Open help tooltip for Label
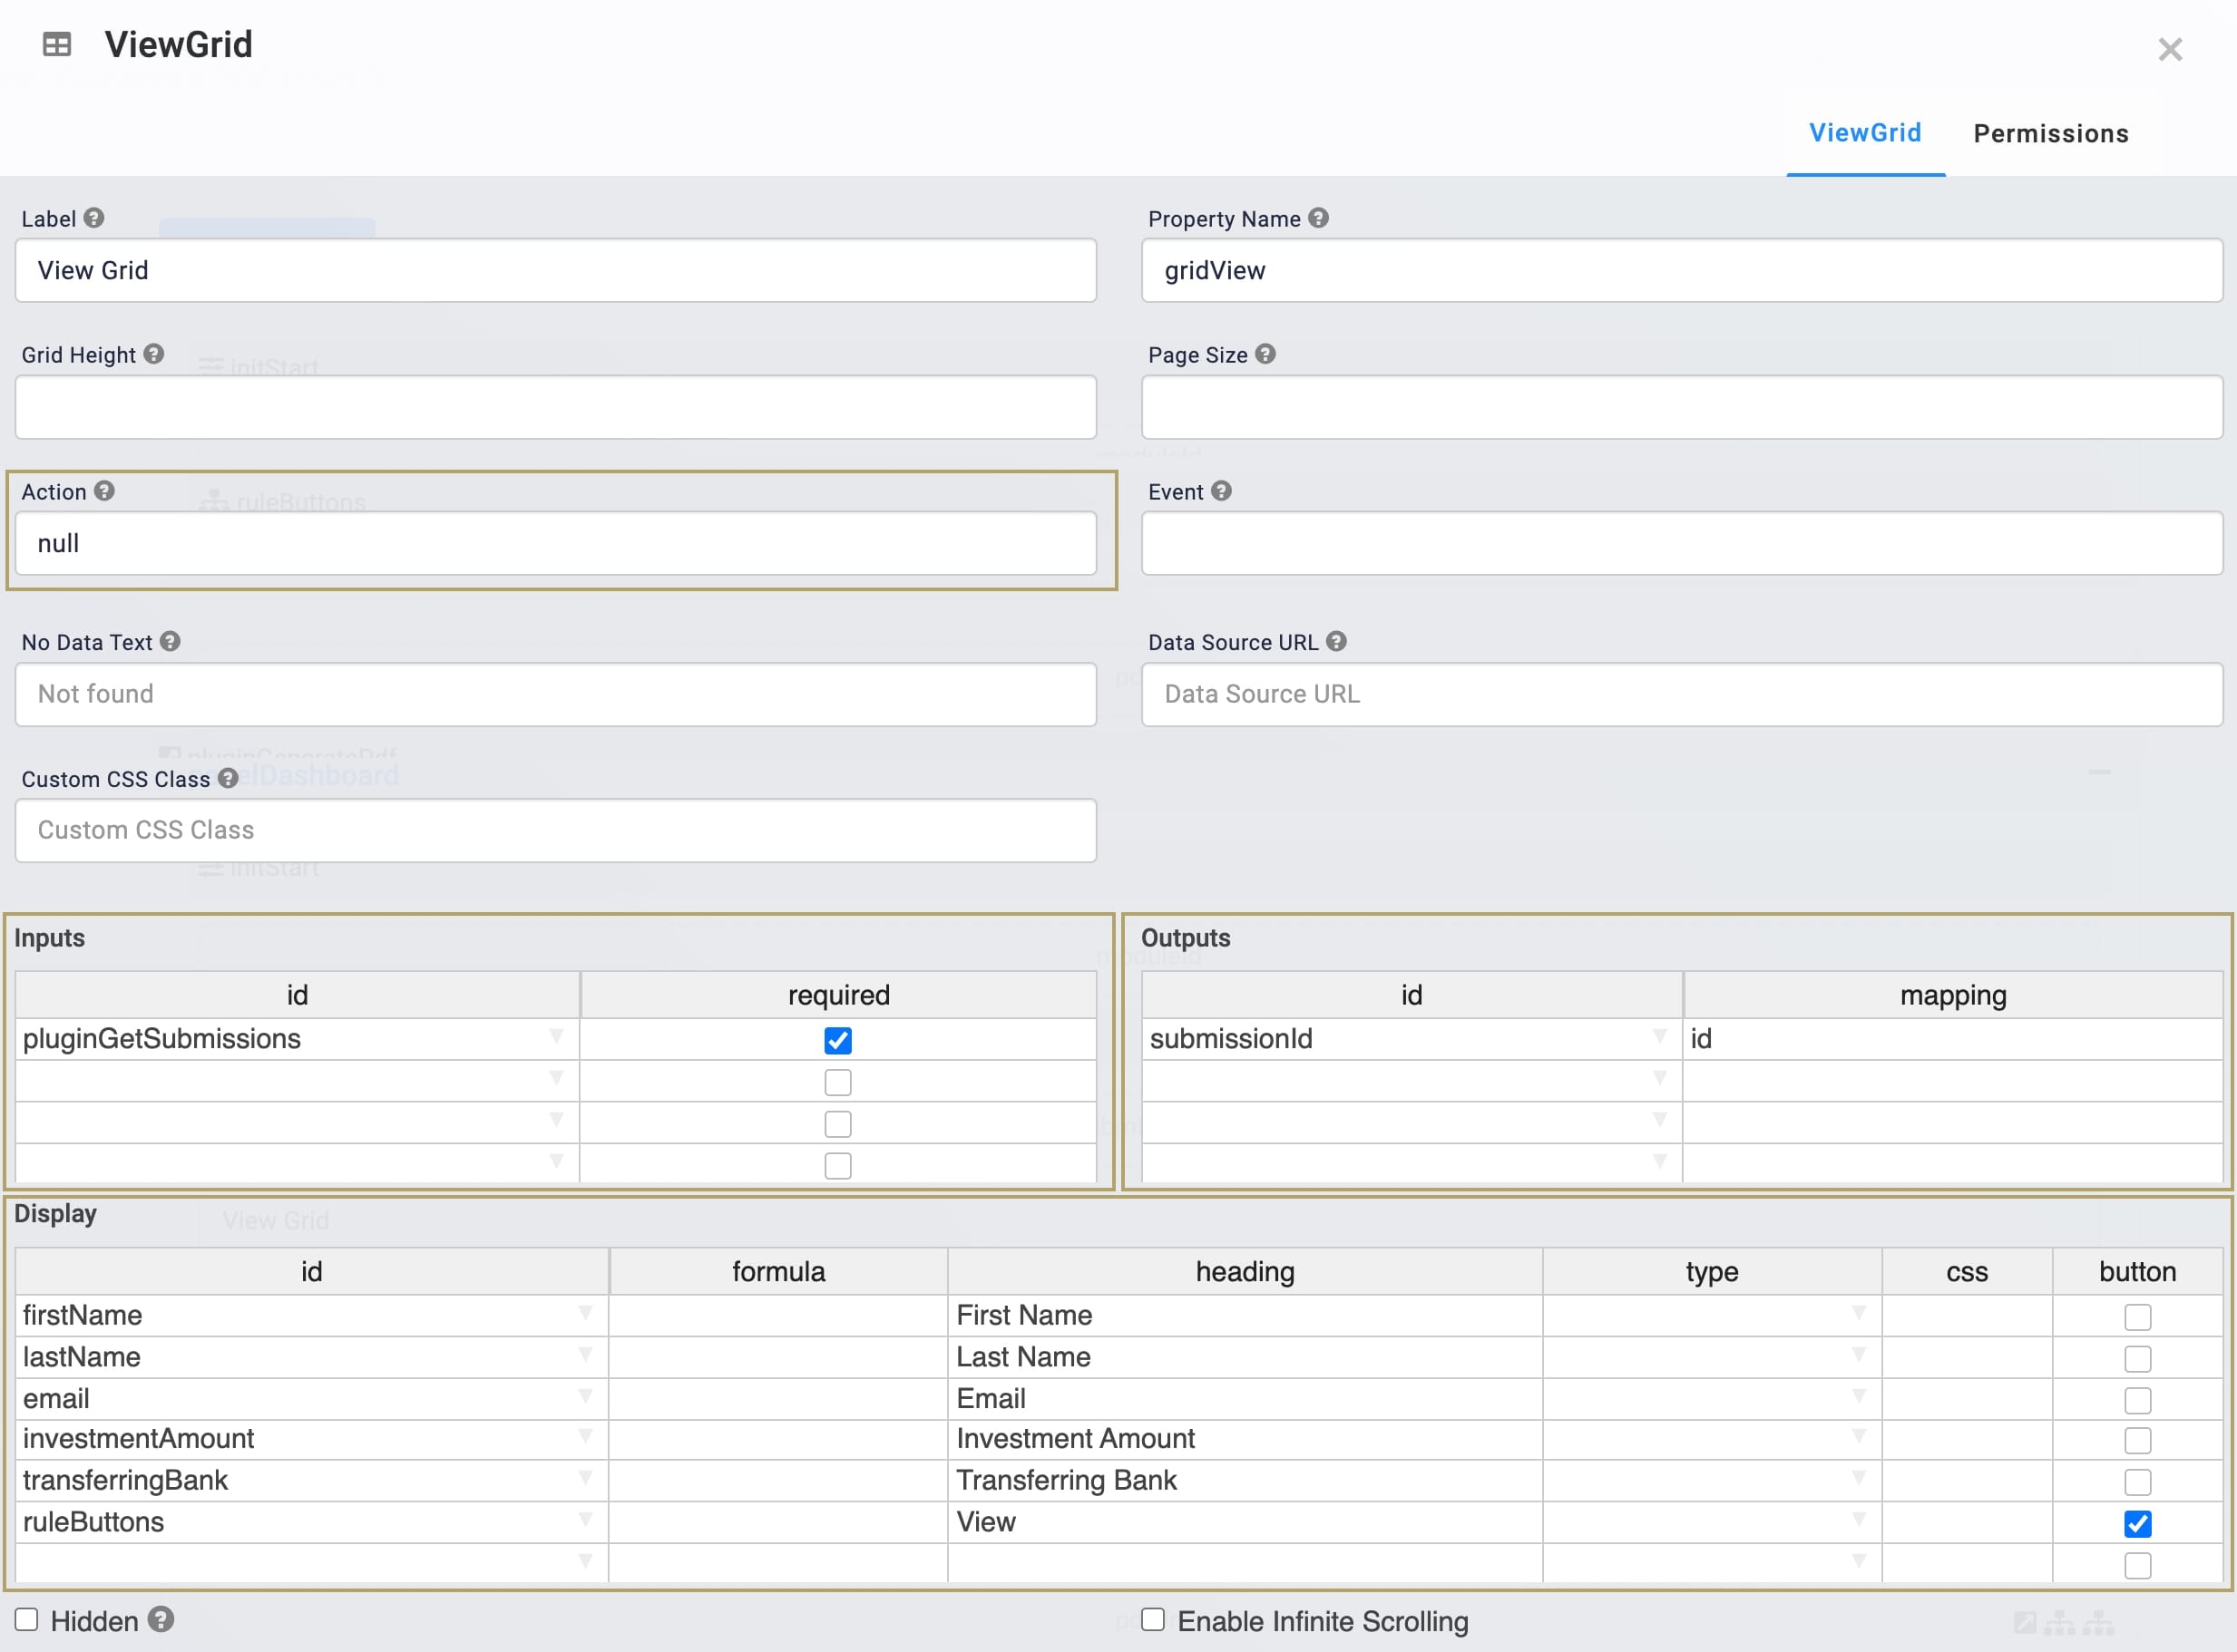 tap(94, 218)
